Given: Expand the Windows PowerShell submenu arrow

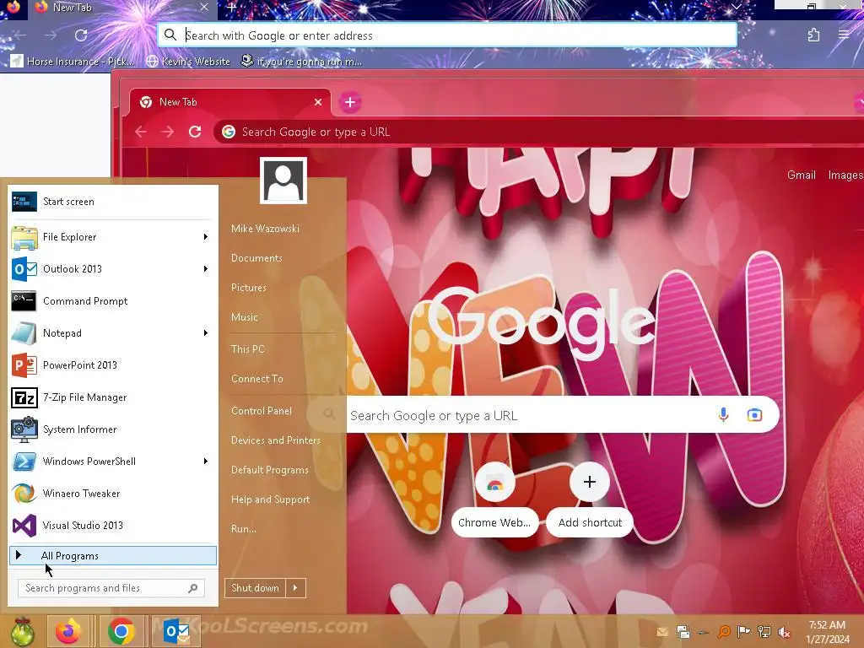Looking at the screenshot, I should pyautogui.click(x=206, y=462).
